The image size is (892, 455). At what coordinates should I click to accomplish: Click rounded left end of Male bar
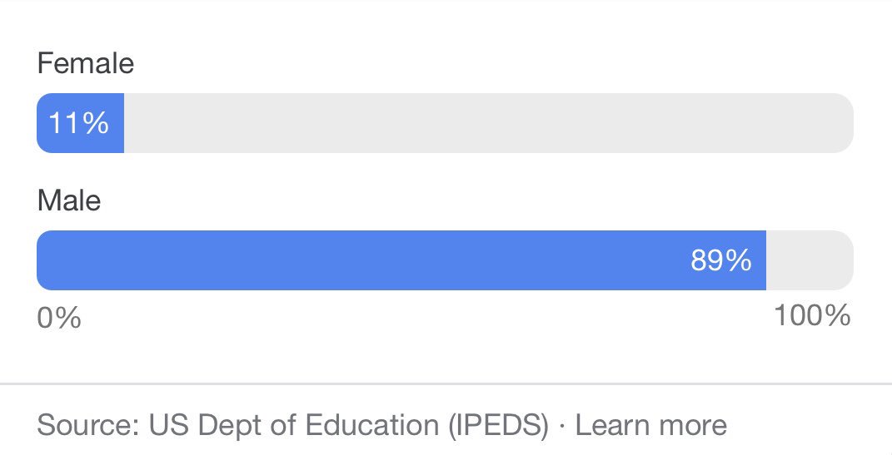(46, 260)
